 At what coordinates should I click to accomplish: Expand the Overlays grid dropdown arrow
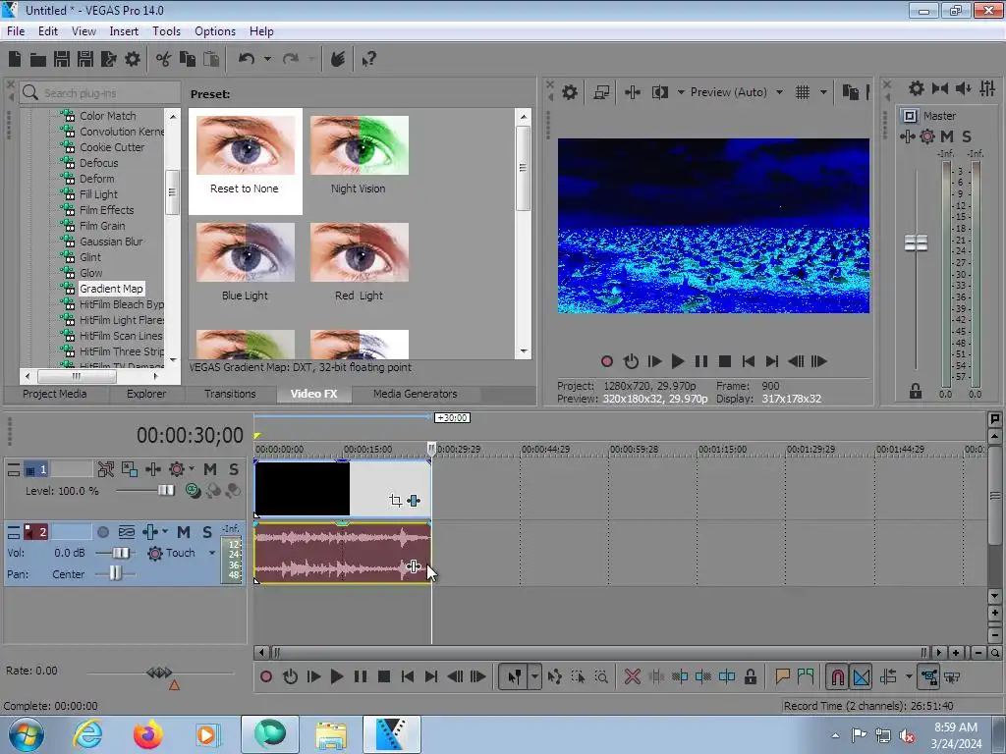click(x=823, y=92)
